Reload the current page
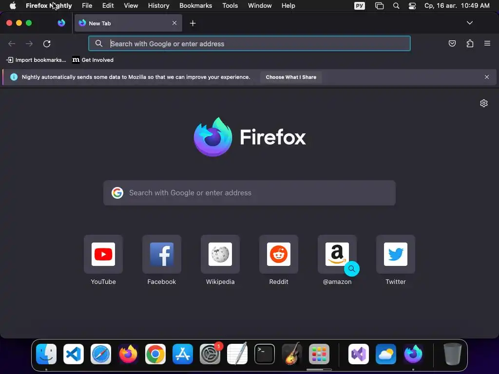The width and height of the screenshot is (499, 374). [x=47, y=43]
